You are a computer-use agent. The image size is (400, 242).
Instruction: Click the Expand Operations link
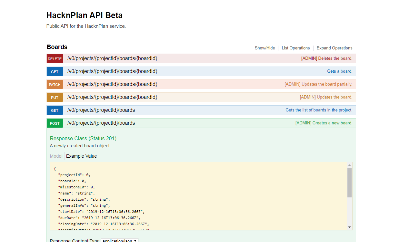tap(334, 48)
